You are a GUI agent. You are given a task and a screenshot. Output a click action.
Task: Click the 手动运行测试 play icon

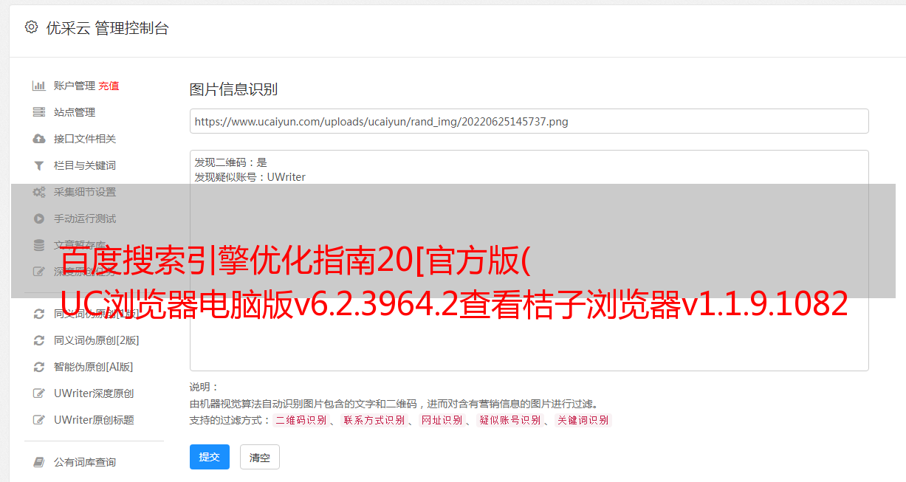(39, 218)
